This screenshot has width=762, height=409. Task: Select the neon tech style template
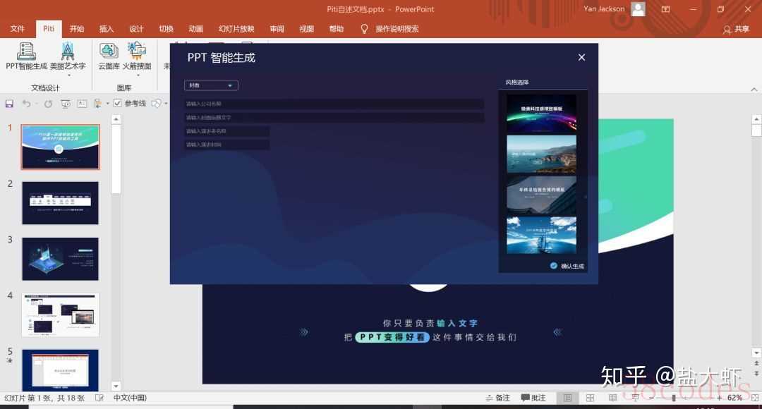click(541, 113)
